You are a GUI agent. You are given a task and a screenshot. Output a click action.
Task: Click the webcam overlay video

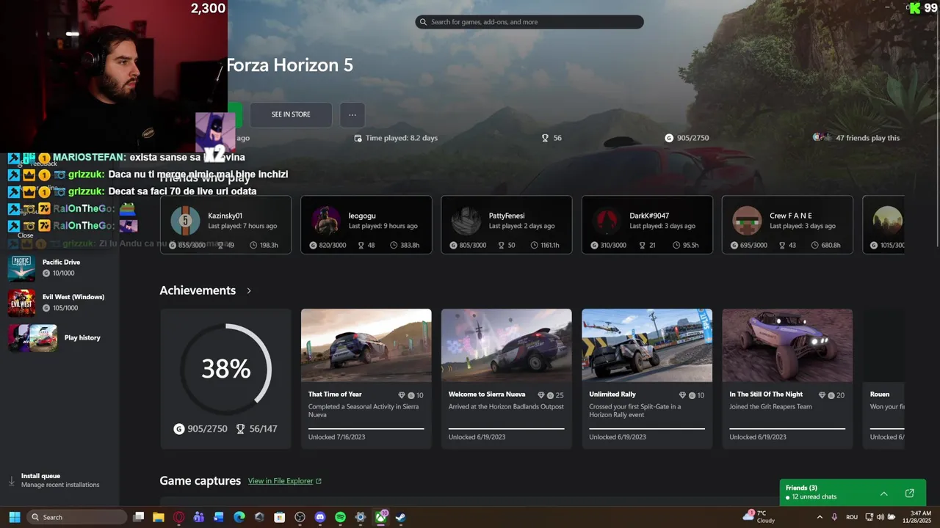pos(114,75)
